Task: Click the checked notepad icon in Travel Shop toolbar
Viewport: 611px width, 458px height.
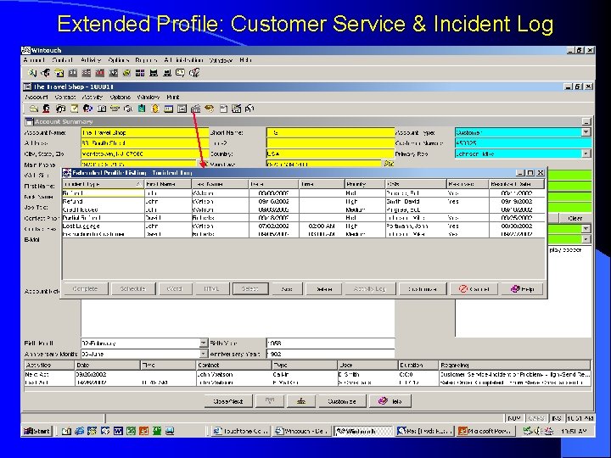Action: pos(74,109)
